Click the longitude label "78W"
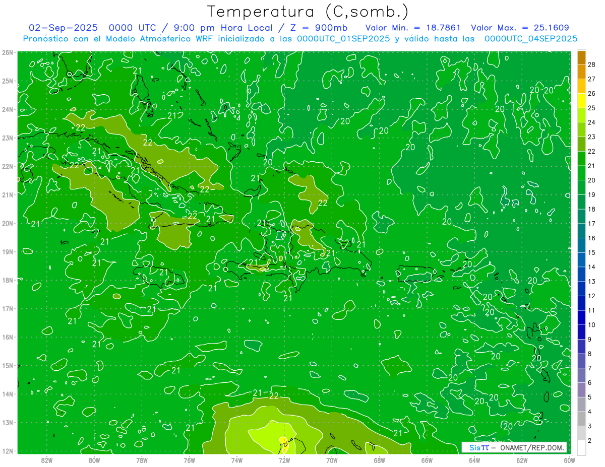Screen dimensions: 605x467 tap(142, 459)
